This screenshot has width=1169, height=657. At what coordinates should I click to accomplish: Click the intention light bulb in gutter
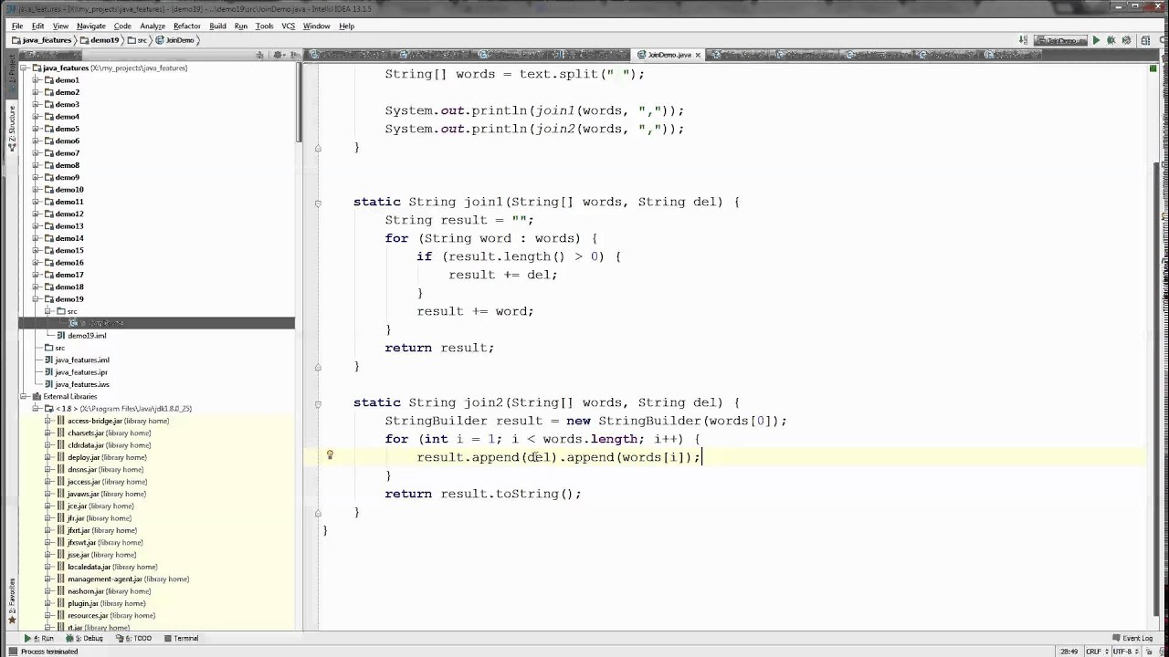[330, 454]
